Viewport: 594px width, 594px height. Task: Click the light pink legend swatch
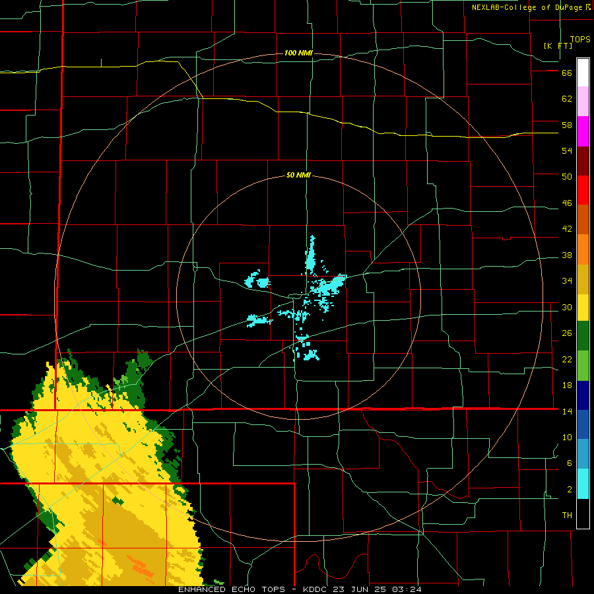coord(583,102)
